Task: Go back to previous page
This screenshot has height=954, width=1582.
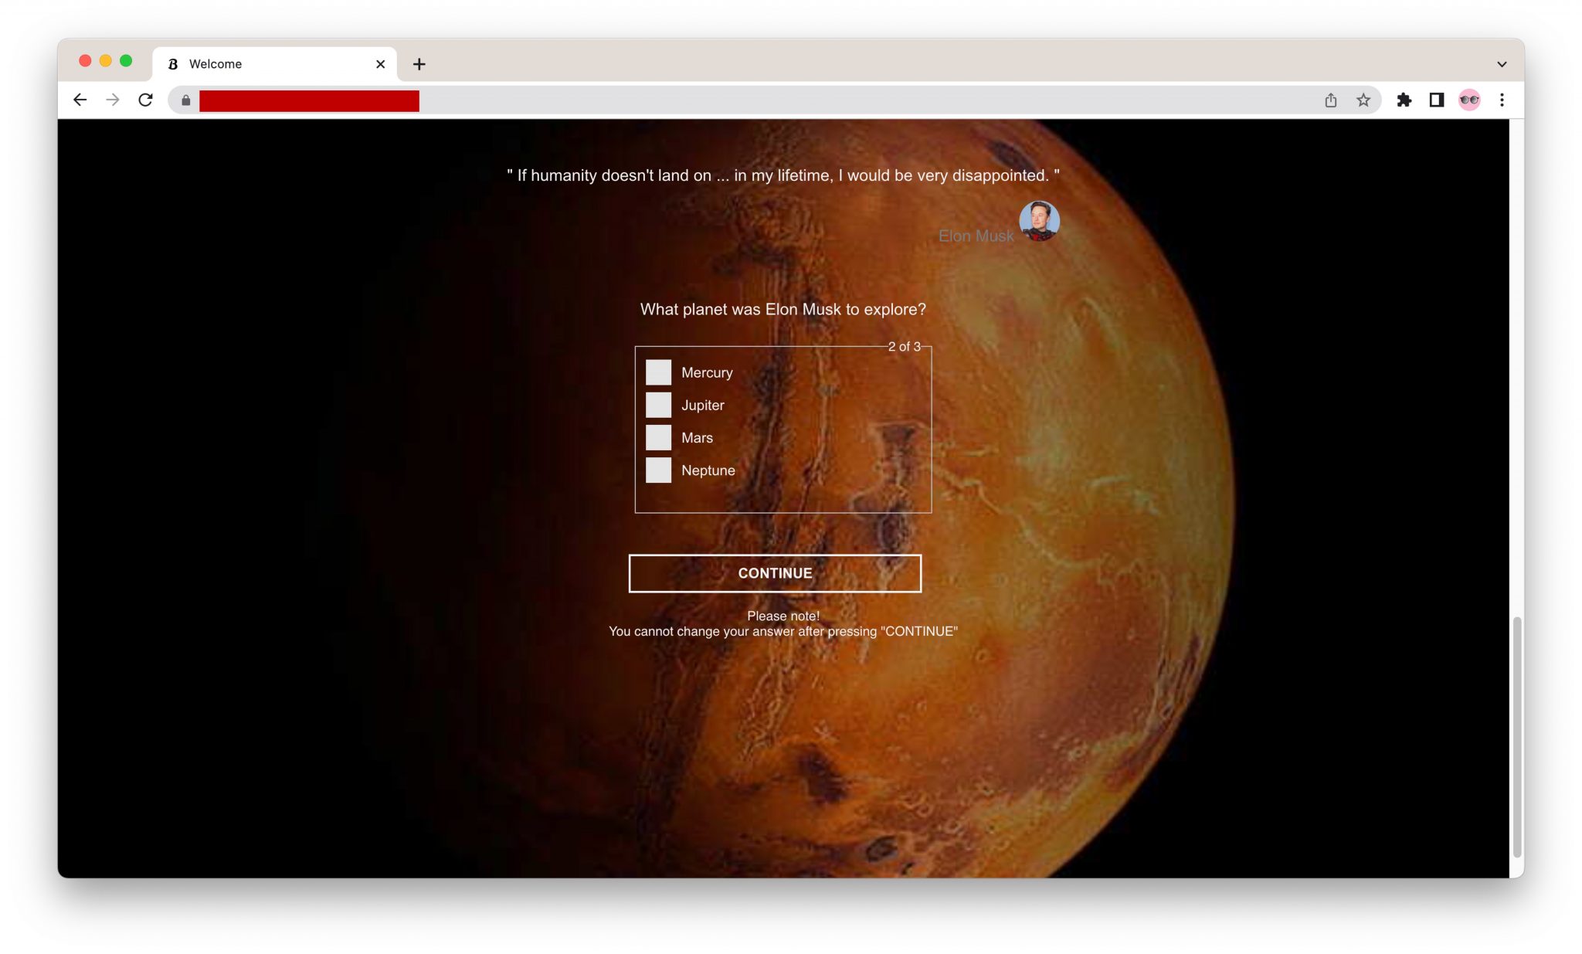Action: click(x=80, y=100)
